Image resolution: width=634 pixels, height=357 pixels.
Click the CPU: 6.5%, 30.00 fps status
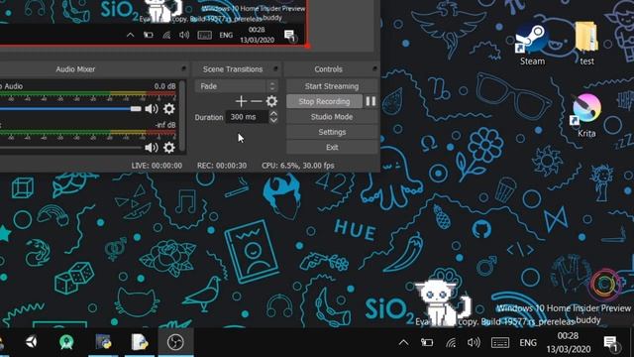coord(298,166)
